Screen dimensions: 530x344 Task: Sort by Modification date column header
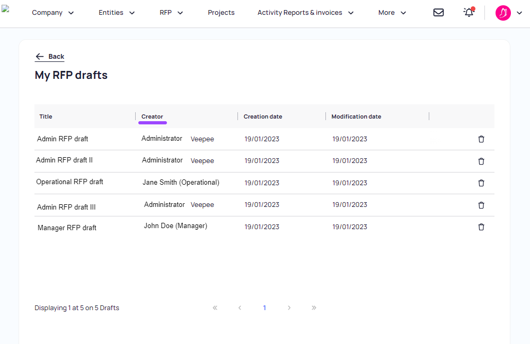point(356,116)
